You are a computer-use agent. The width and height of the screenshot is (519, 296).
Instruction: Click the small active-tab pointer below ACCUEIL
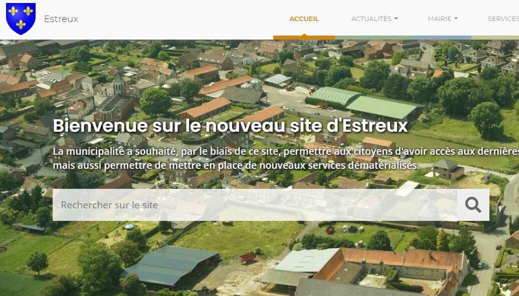pyautogui.click(x=304, y=35)
